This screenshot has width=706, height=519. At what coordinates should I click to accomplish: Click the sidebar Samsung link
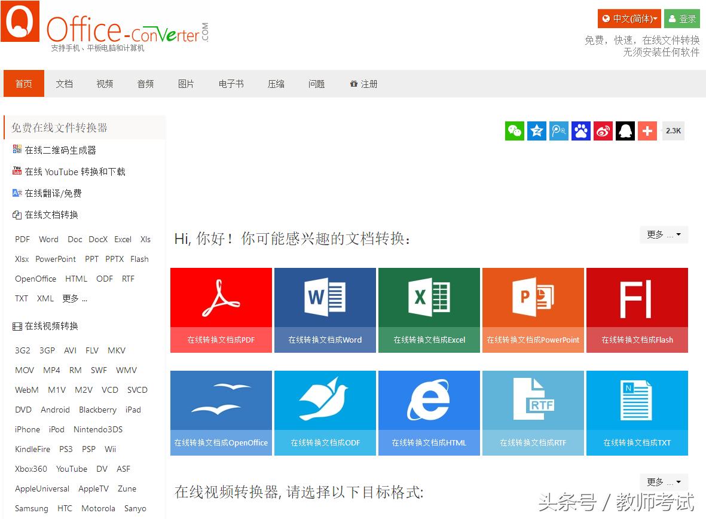[x=32, y=509]
